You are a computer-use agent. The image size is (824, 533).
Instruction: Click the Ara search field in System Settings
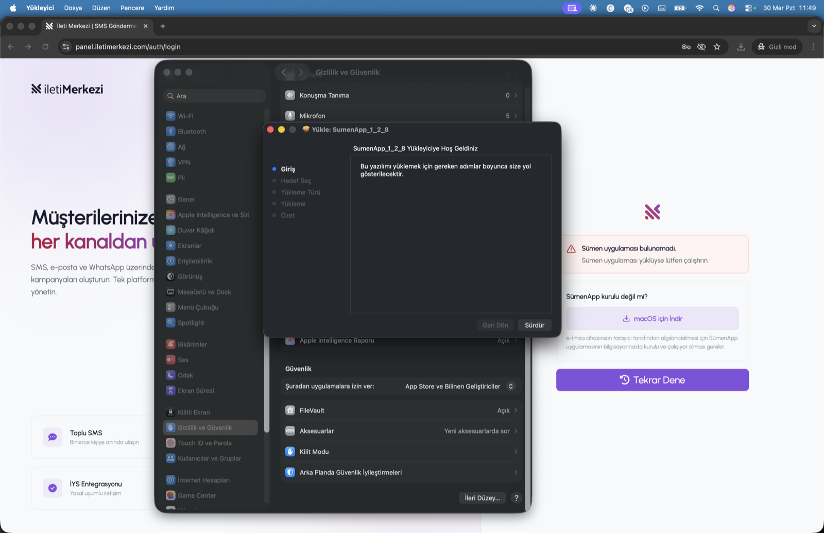[214, 96]
